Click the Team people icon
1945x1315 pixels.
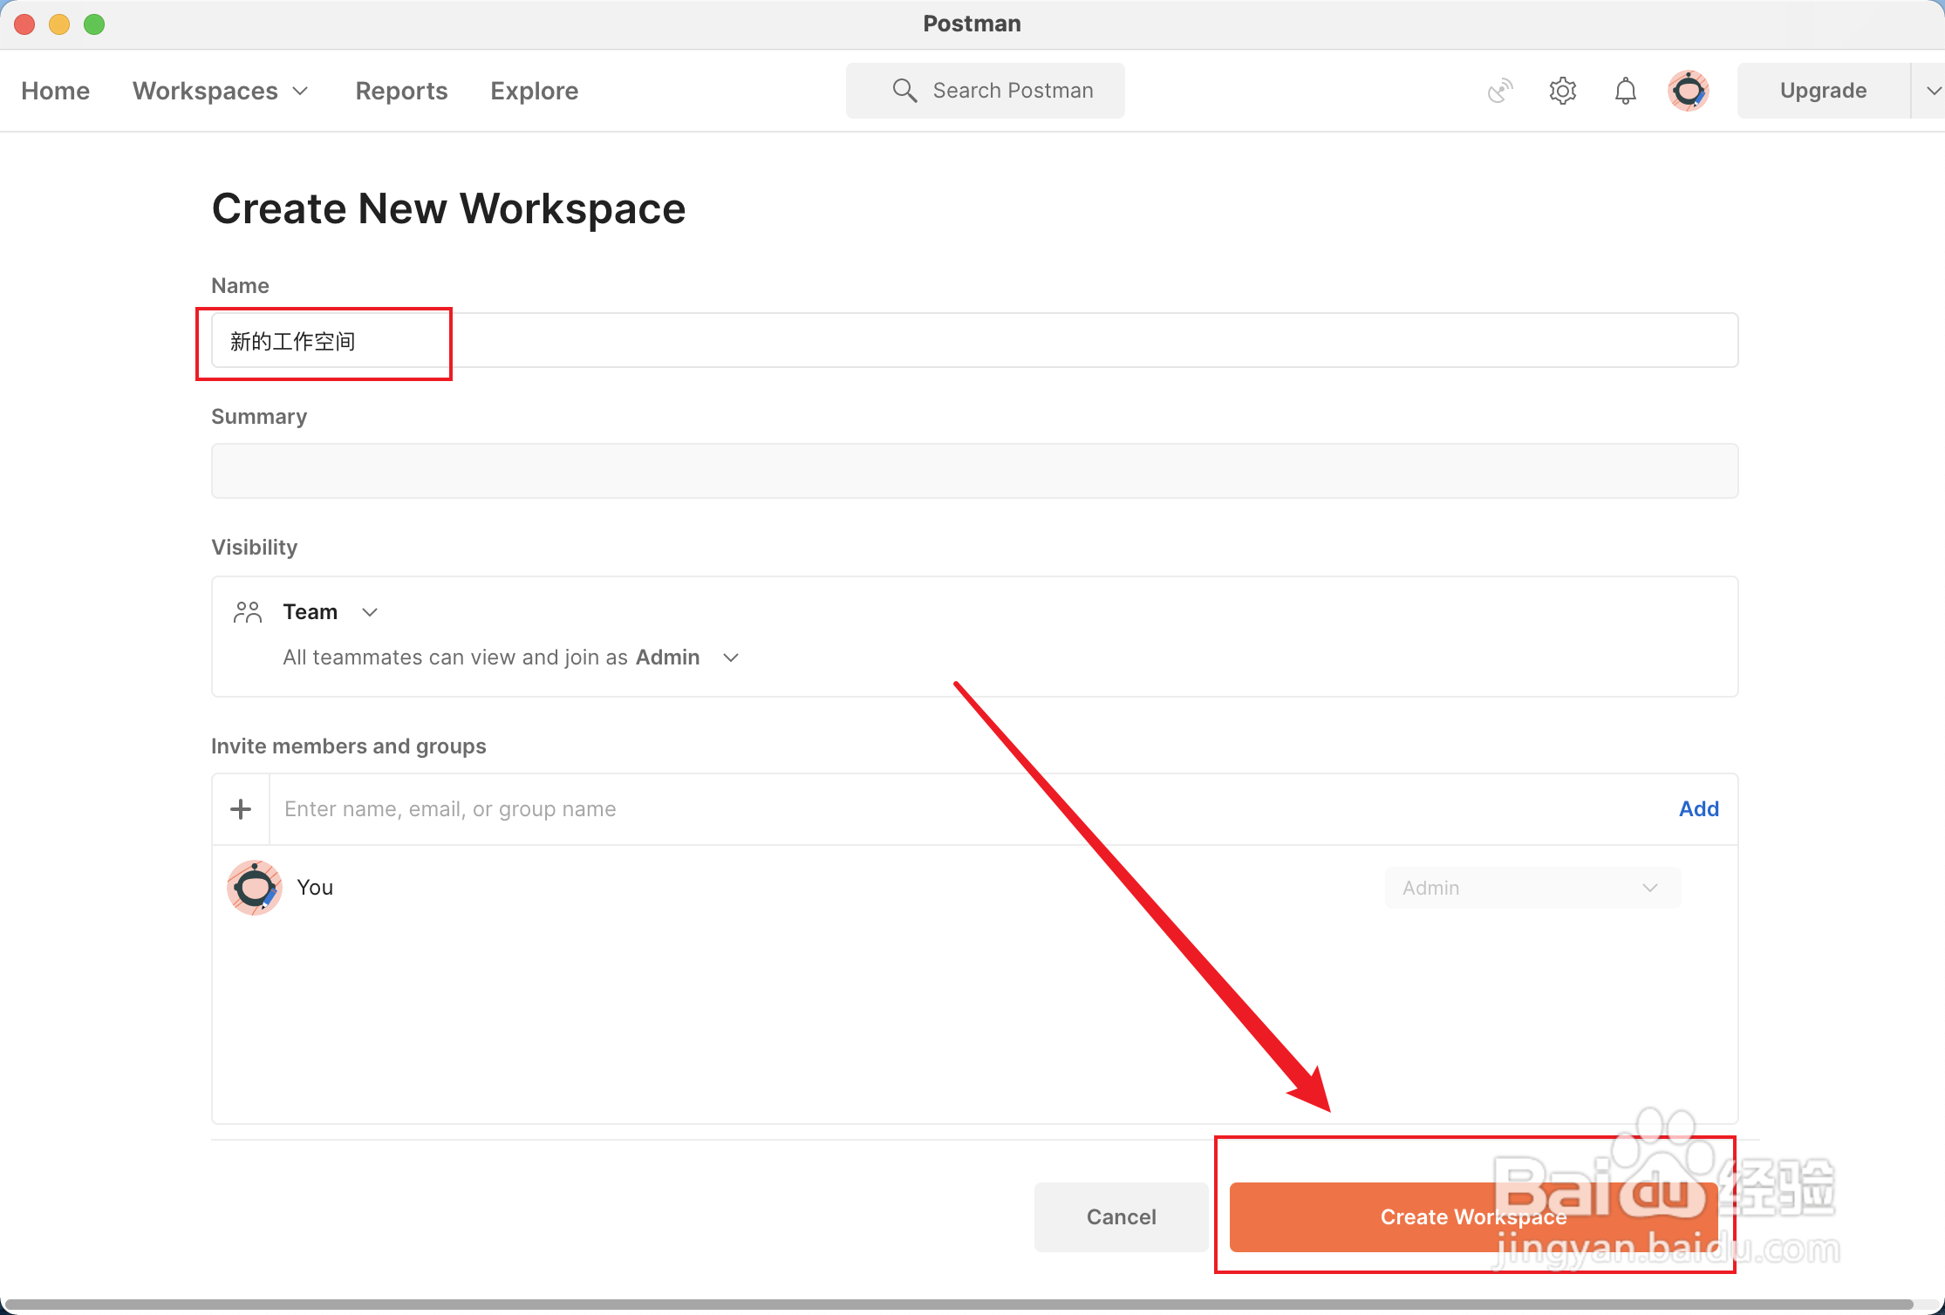pyautogui.click(x=248, y=612)
